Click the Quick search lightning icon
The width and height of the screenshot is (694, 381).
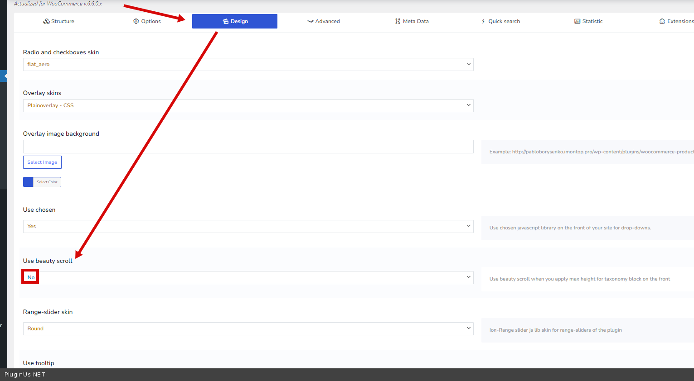tap(483, 21)
